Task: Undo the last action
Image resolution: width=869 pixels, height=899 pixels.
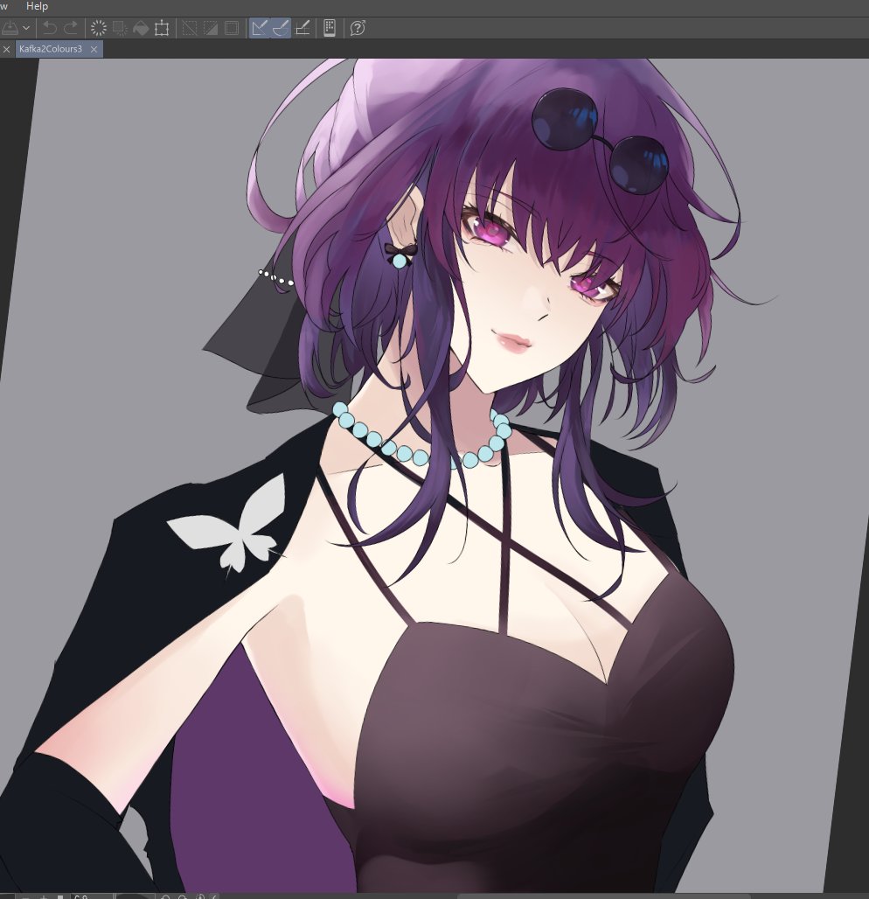Action: [x=50, y=27]
